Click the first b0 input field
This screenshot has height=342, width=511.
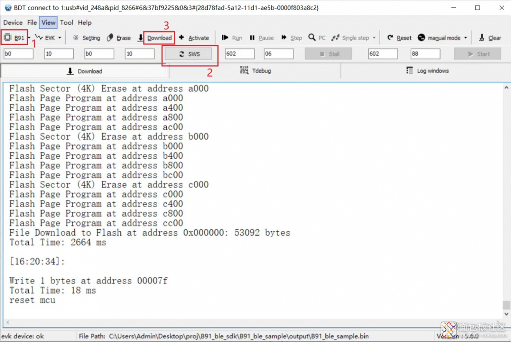coord(18,54)
